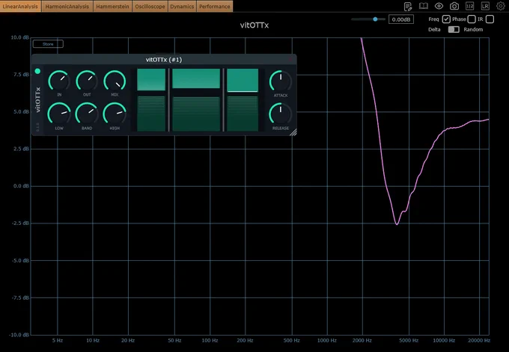Click the low band upper meter block
The height and width of the screenshot is (352, 509).
[151, 79]
